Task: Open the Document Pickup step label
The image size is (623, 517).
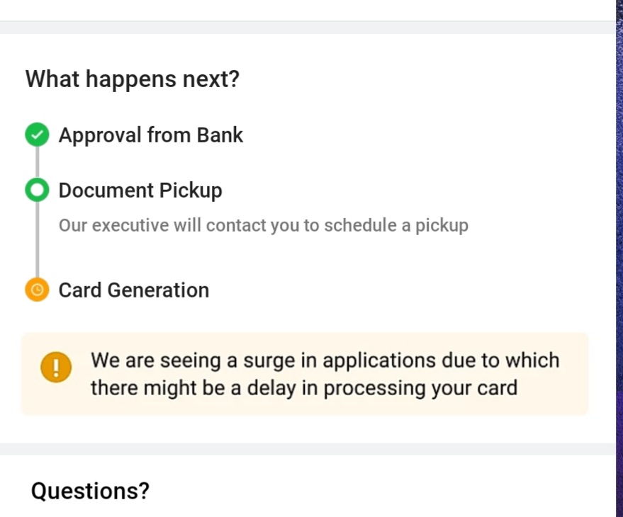Action: point(140,190)
